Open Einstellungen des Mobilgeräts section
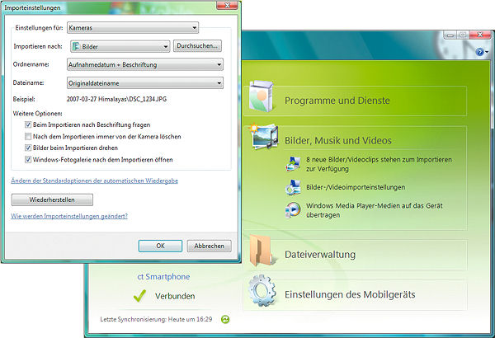The image size is (495, 338). (355, 295)
